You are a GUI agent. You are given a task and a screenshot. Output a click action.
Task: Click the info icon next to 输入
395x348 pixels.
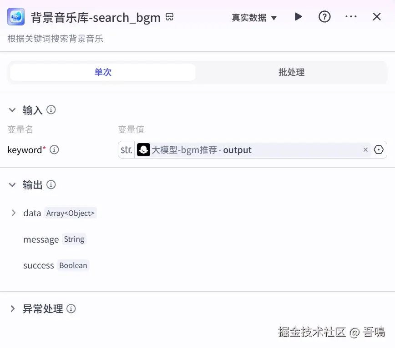point(51,109)
